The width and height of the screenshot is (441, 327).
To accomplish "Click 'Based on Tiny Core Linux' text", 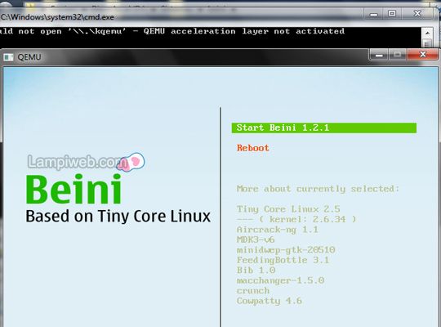I will pyautogui.click(x=118, y=217).
